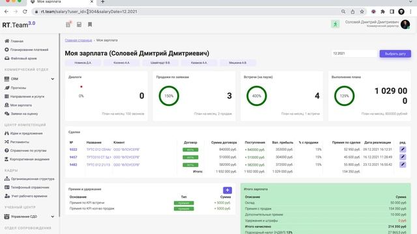Click the Планирование платежей sidebar icon

pyautogui.click(x=7, y=49)
